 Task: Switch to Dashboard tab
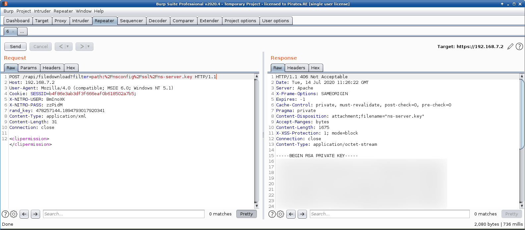click(18, 21)
